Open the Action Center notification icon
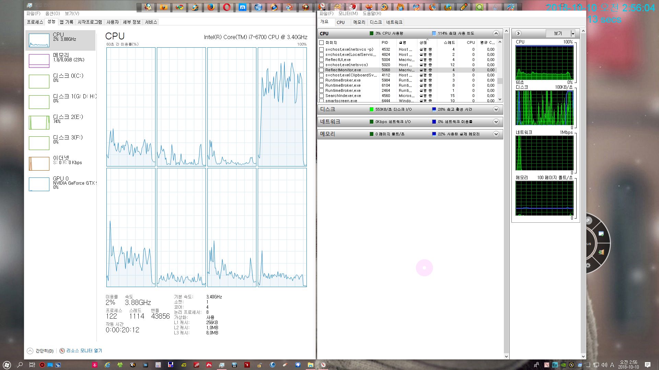This screenshot has height=370, width=659. (648, 365)
